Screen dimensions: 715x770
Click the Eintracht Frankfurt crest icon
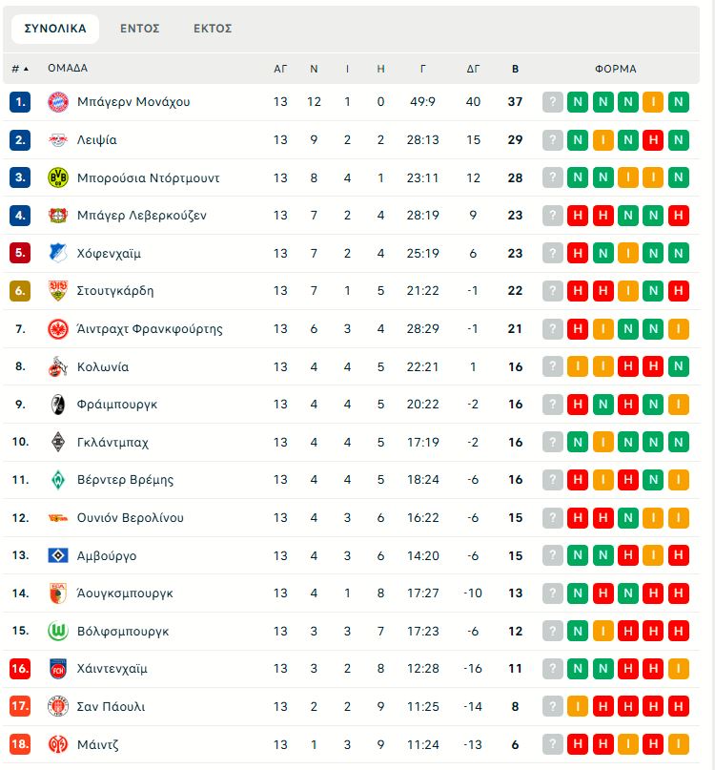tap(58, 329)
